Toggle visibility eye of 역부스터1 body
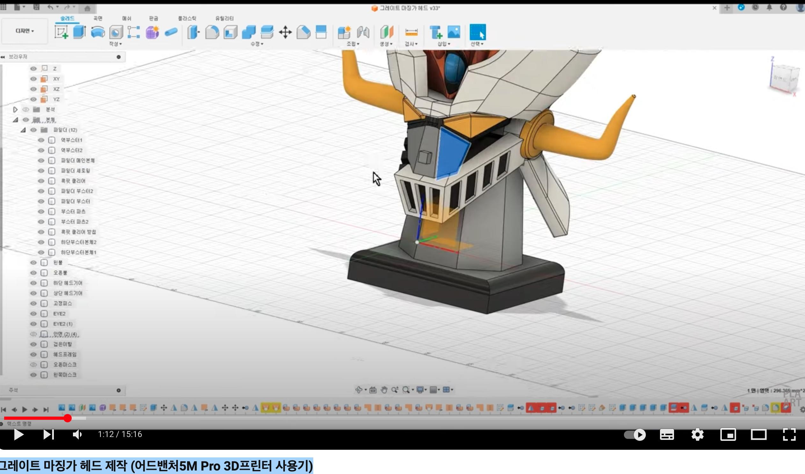 coord(41,140)
